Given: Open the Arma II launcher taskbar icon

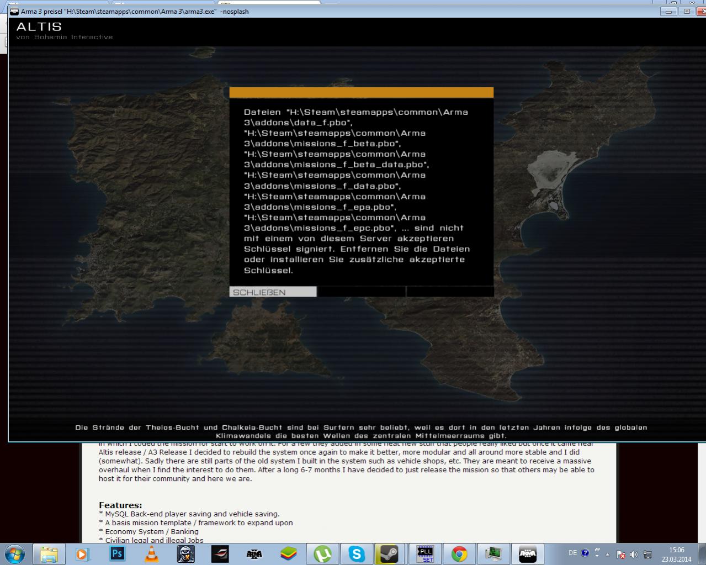Looking at the screenshot, I should pyautogui.click(x=254, y=553).
